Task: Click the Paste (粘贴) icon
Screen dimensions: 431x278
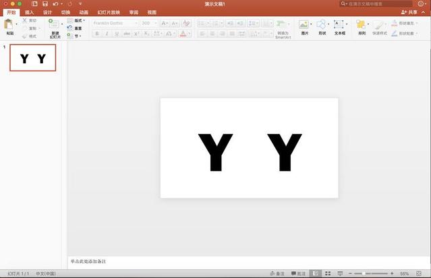Action: point(9,25)
